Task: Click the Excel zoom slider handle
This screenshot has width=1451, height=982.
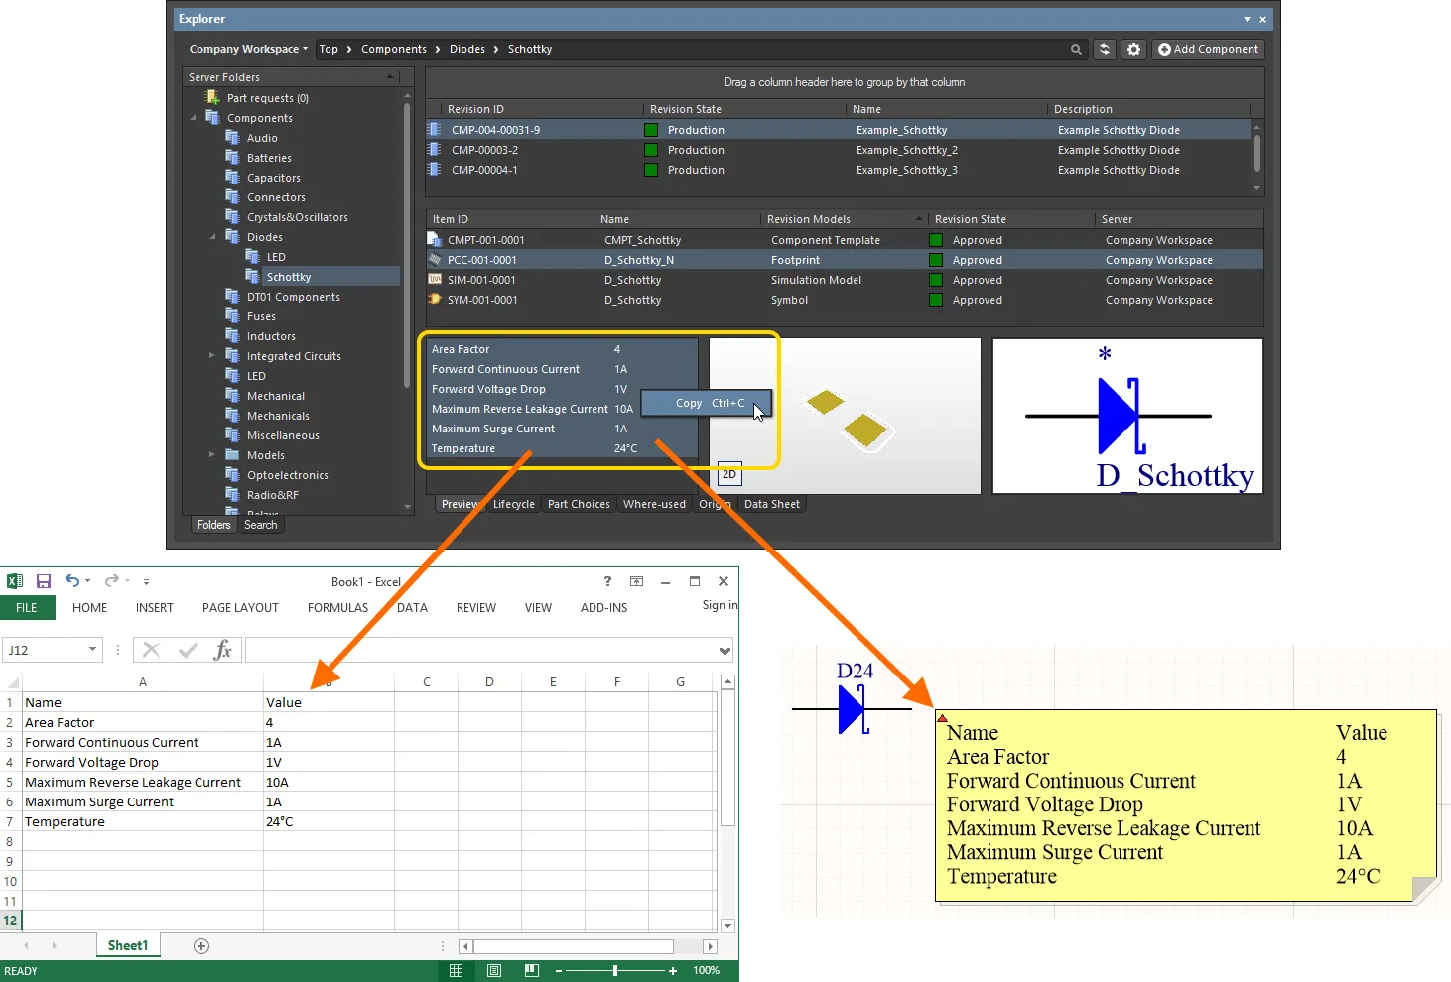Action: click(x=615, y=970)
